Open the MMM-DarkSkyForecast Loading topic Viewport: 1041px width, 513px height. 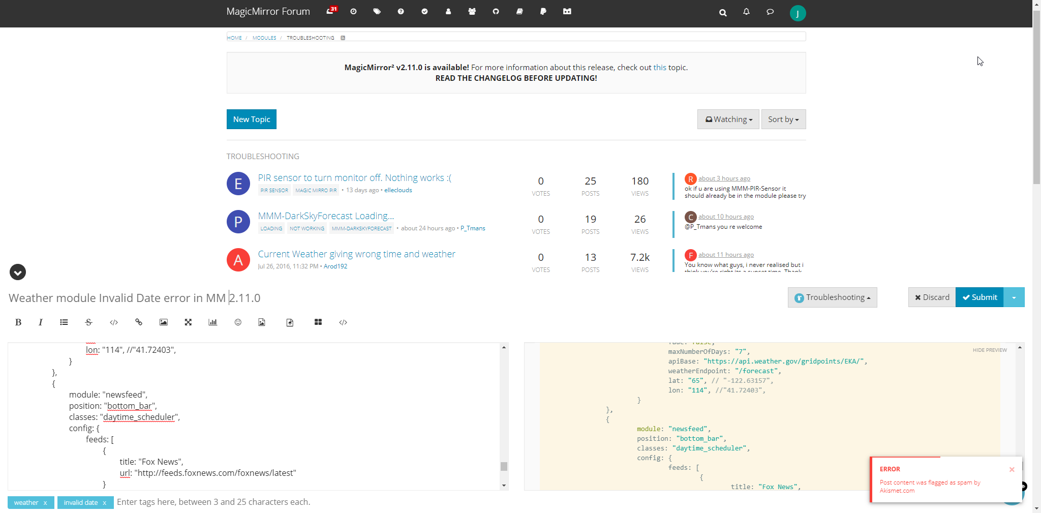click(326, 216)
